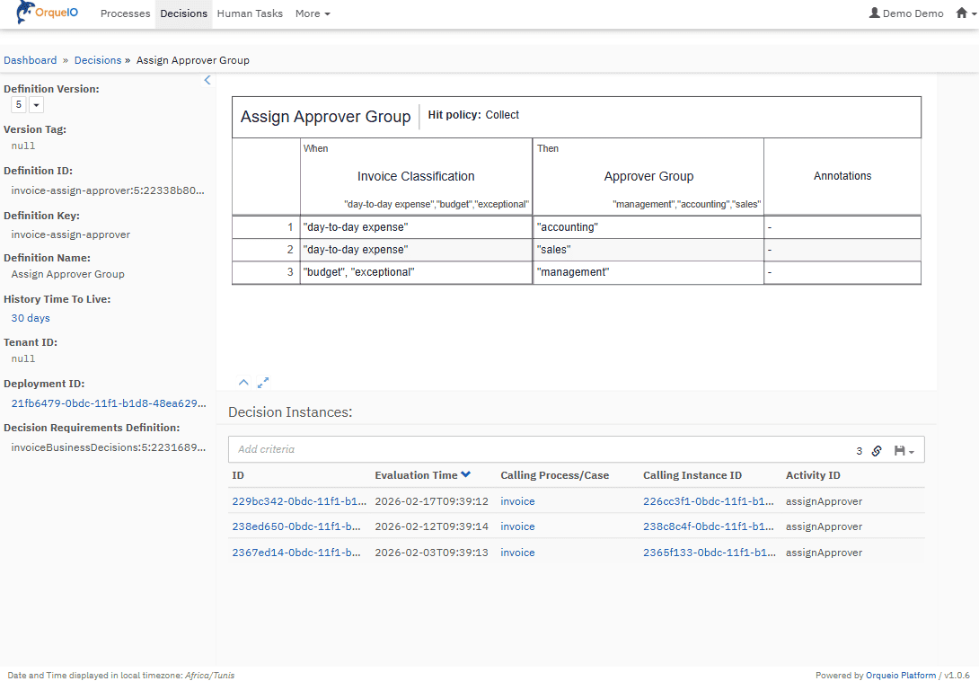Open the Definition Version dropdown arrow
The image size is (979, 681).
[x=36, y=105]
